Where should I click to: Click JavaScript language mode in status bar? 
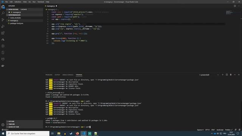(x=220, y=130)
